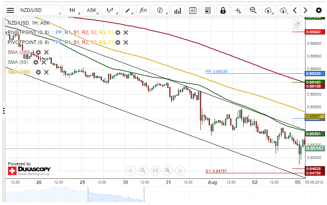The image size is (327, 205).
Task: Zoom in using the plus magnifier
Action: coord(168,171)
